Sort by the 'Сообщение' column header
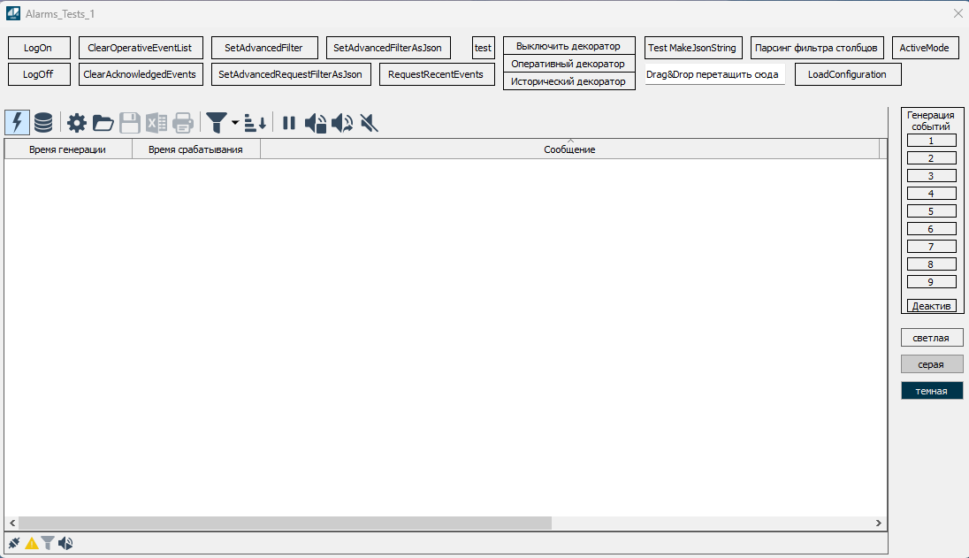The width and height of the screenshot is (969, 558). 569,149
